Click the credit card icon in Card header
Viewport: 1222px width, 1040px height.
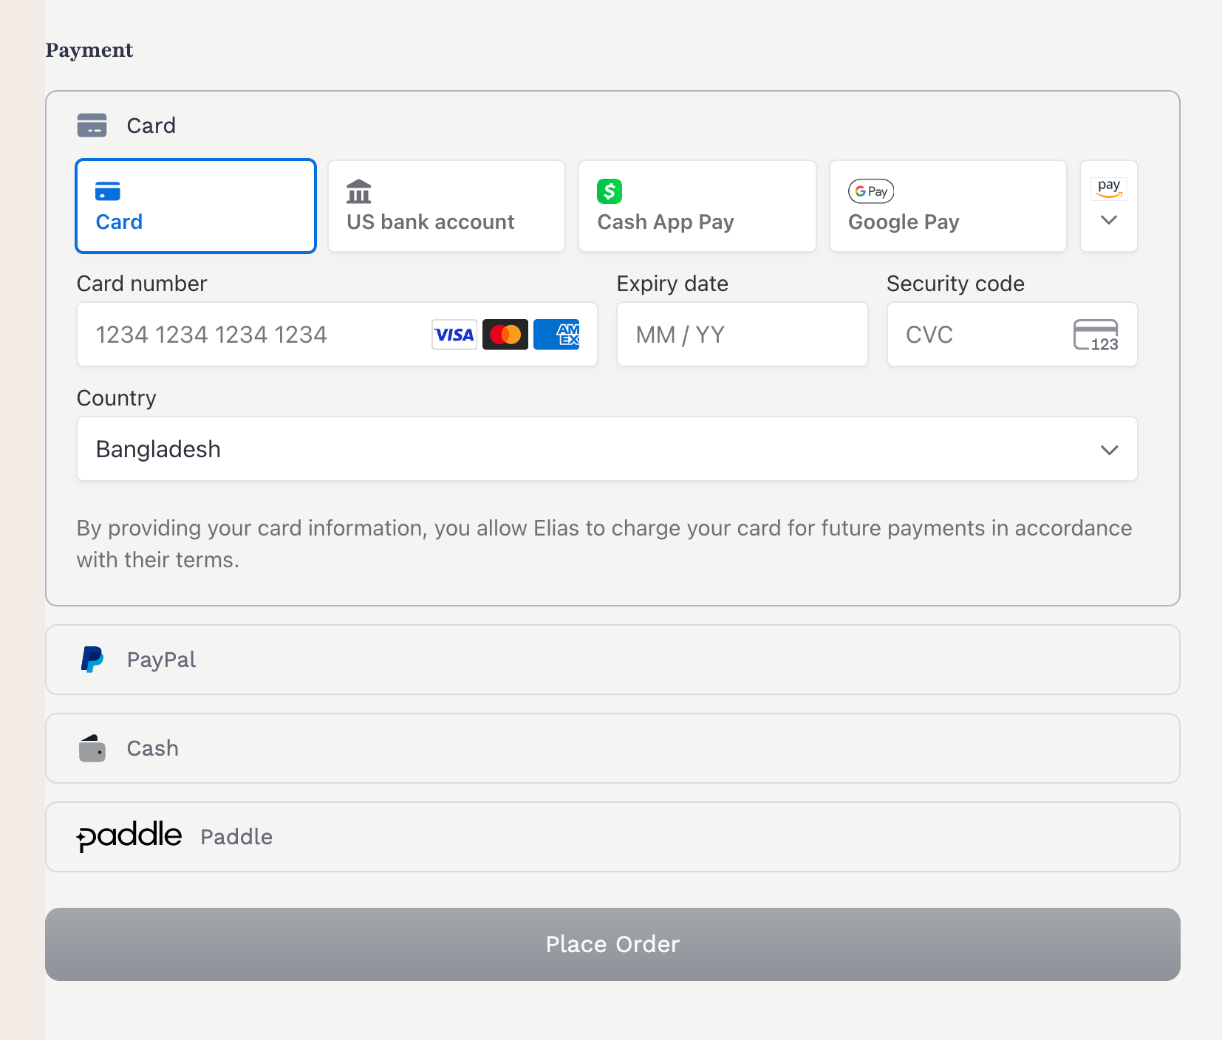(x=92, y=126)
